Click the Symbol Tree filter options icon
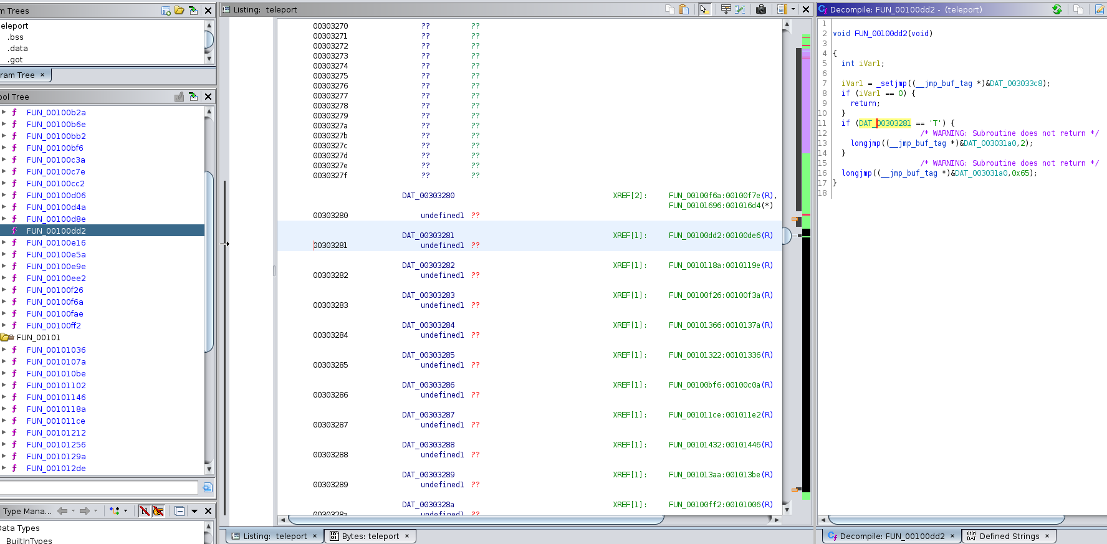The image size is (1107, 544). click(x=208, y=487)
